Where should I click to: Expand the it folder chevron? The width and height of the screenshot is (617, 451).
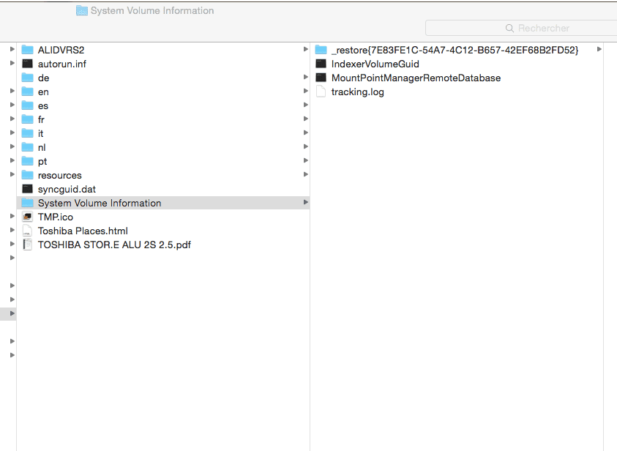(306, 133)
